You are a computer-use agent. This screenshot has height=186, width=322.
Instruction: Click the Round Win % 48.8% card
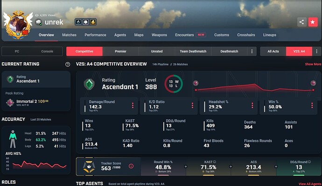pyautogui.click(x=163, y=166)
